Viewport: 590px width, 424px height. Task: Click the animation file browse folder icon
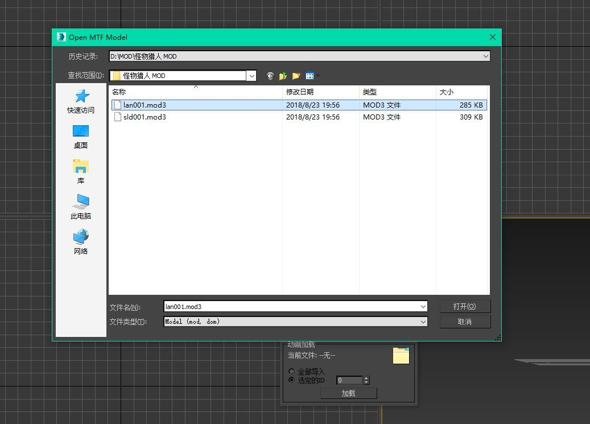401,356
